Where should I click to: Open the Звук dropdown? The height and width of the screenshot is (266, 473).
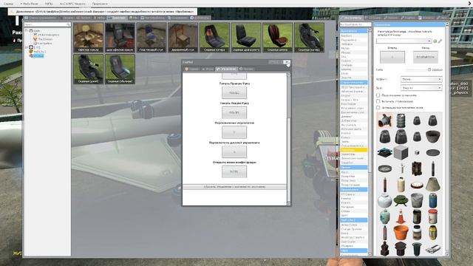421,88
